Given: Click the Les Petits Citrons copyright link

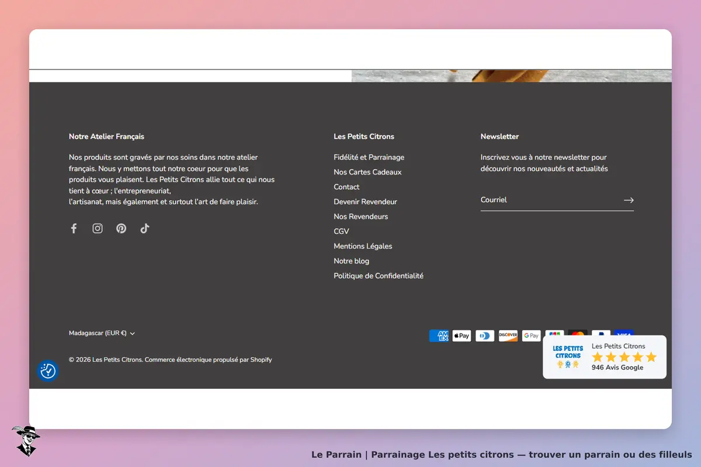Looking at the screenshot, I should (117, 360).
